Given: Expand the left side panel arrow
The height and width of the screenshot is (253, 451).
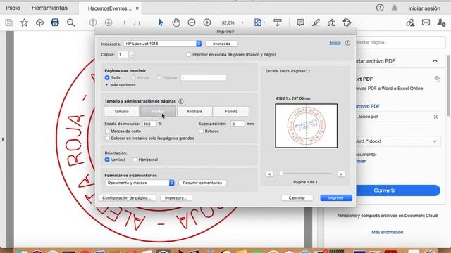Looking at the screenshot, I should pyautogui.click(x=3, y=139).
